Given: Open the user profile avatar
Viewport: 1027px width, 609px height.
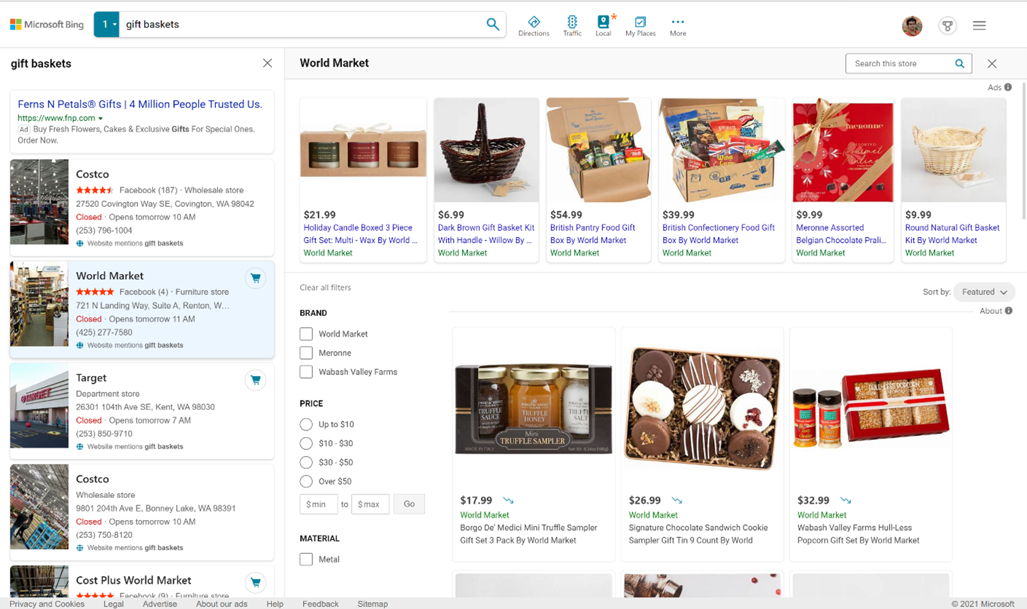Looking at the screenshot, I should coord(912,25).
